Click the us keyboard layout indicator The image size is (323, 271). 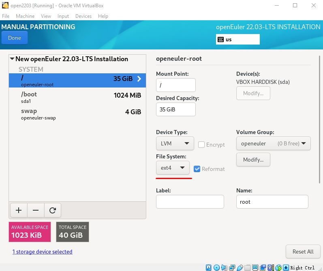pyautogui.click(x=238, y=39)
